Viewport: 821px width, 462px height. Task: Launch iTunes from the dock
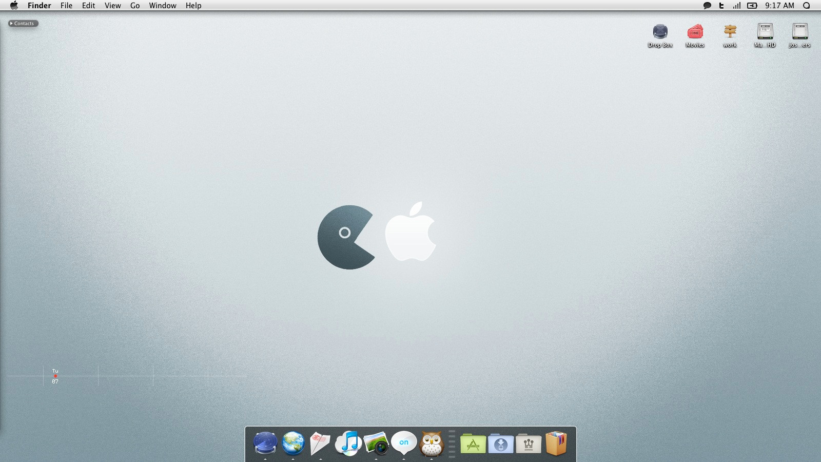[348, 443]
